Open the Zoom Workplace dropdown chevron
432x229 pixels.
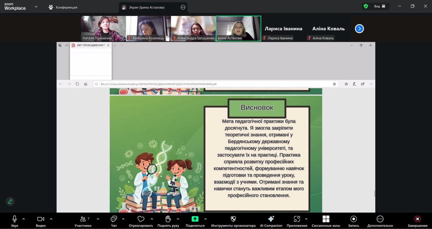(36, 7)
